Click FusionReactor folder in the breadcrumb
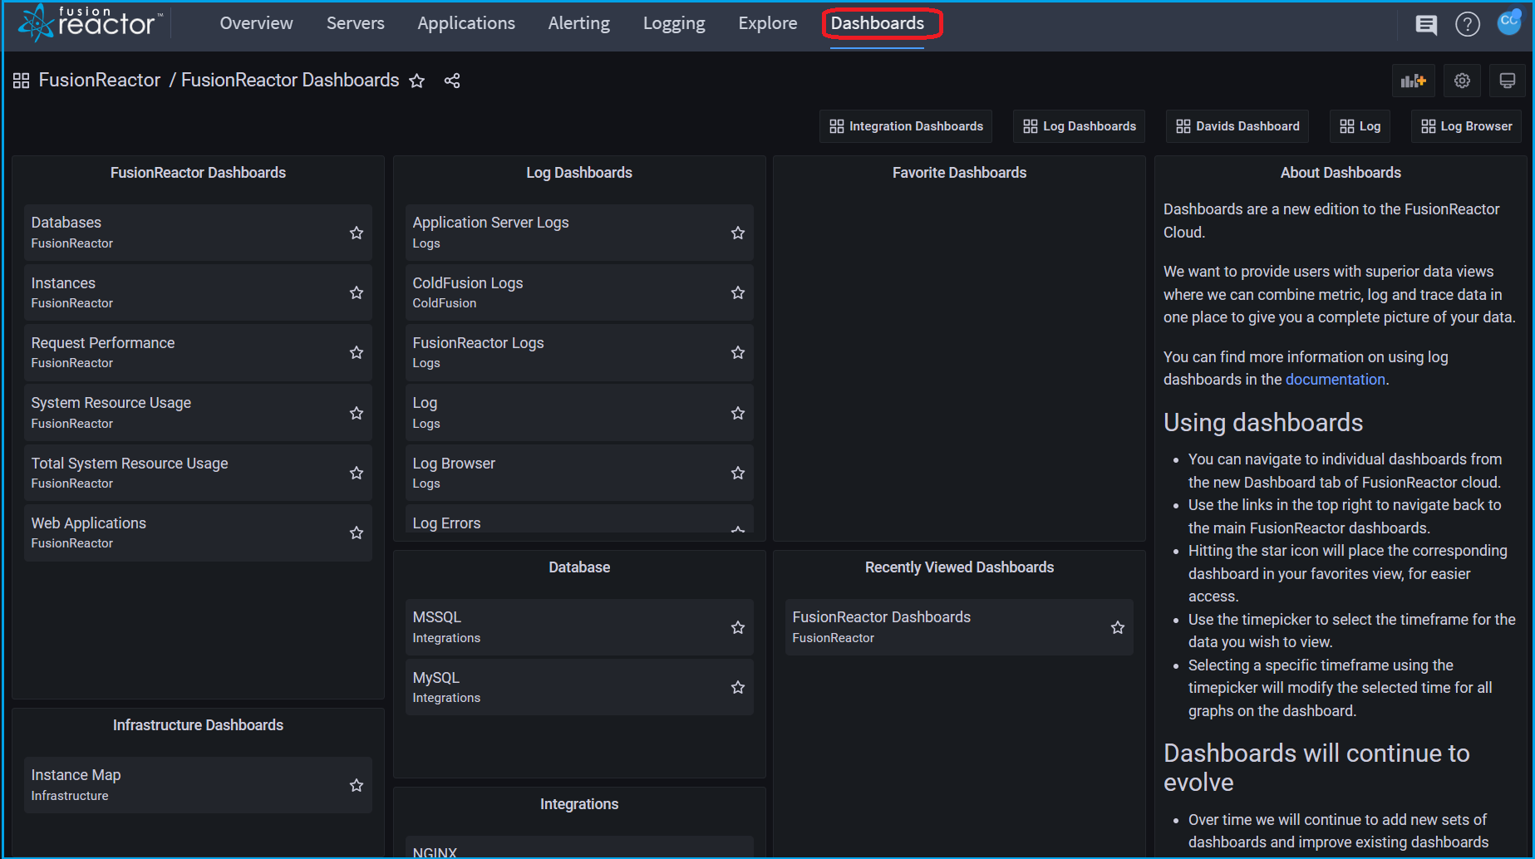This screenshot has width=1535, height=859. [x=100, y=80]
